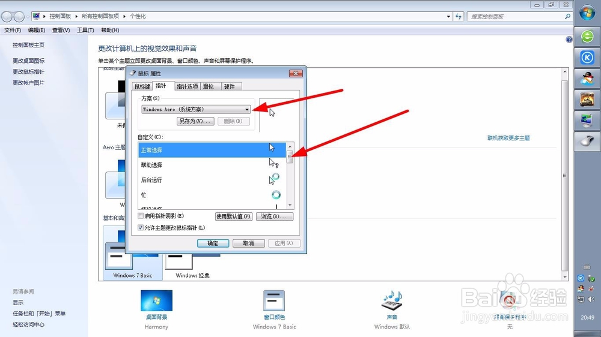Screen dimensions: 601x337
Task: Open the Windows Start orb
Action: [x=587, y=13]
